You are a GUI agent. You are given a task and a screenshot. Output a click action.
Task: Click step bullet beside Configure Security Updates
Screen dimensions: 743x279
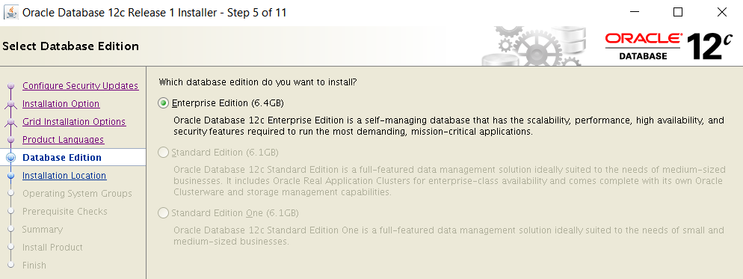click(x=11, y=86)
